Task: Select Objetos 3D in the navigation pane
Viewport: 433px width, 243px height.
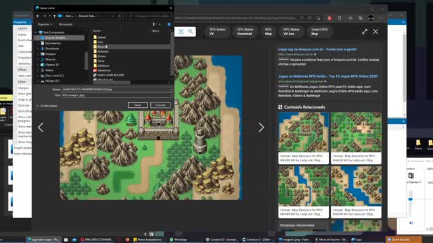Action: point(52,65)
